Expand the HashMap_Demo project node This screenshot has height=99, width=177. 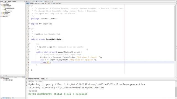1,3
